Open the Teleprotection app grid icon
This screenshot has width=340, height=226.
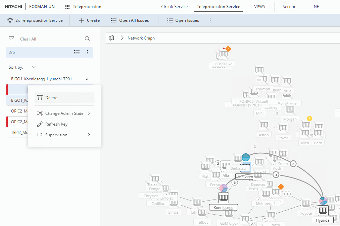pos(67,7)
